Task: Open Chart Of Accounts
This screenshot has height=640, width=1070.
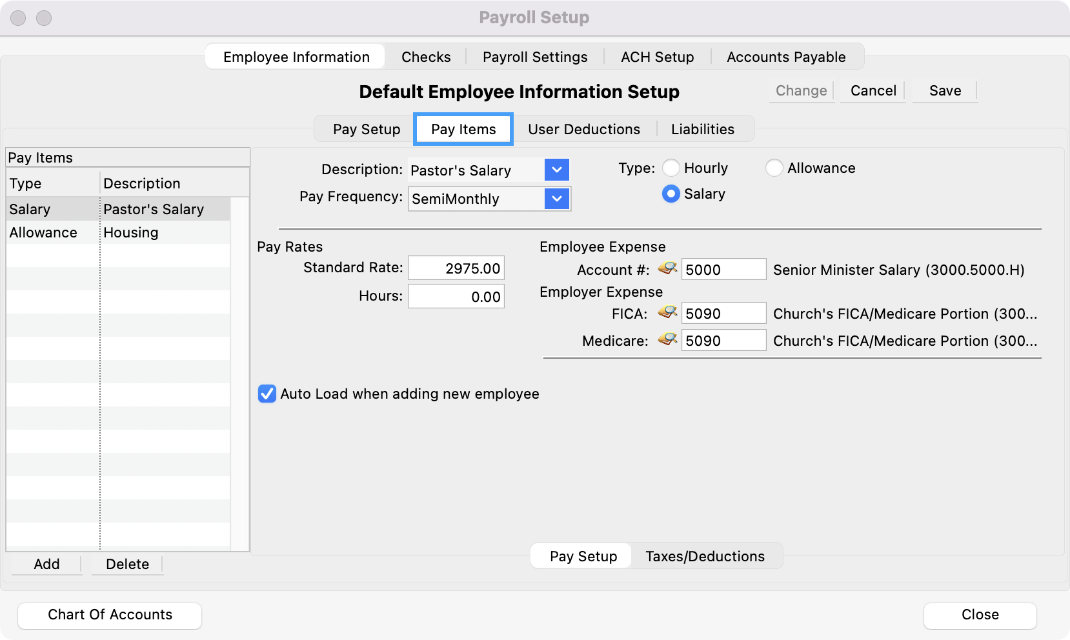Action: pos(110,615)
